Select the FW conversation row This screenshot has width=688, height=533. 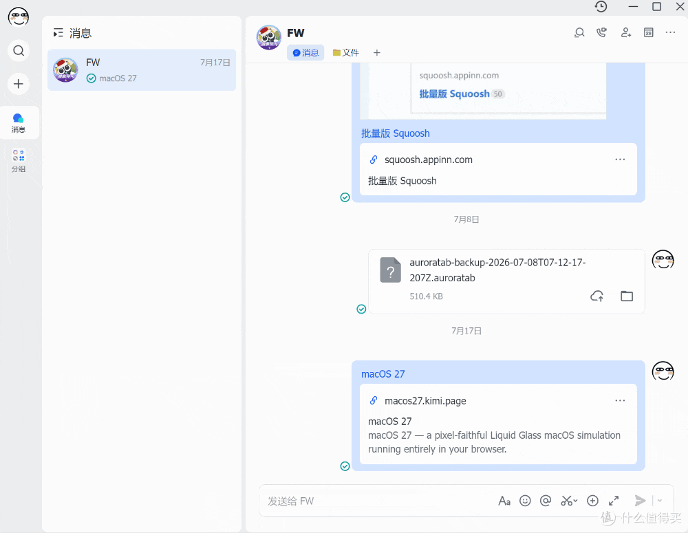pyautogui.click(x=142, y=70)
